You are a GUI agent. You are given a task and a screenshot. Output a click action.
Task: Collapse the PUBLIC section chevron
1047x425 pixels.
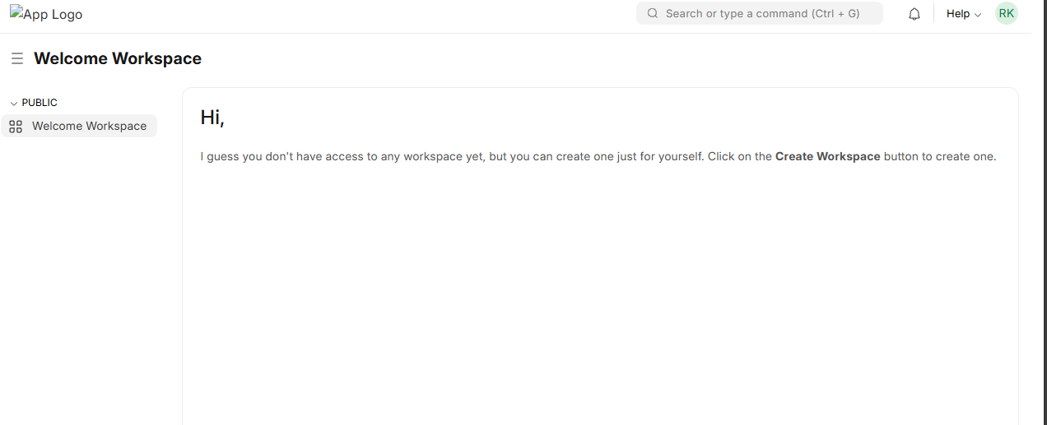pos(14,104)
